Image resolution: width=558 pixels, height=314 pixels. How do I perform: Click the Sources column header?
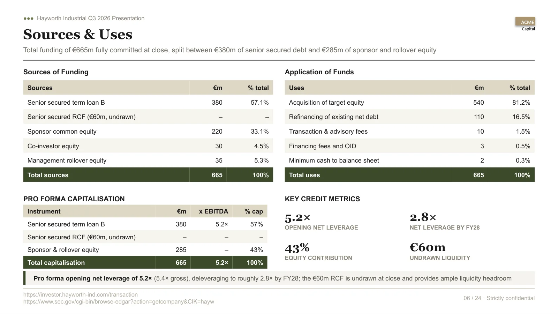[40, 88]
